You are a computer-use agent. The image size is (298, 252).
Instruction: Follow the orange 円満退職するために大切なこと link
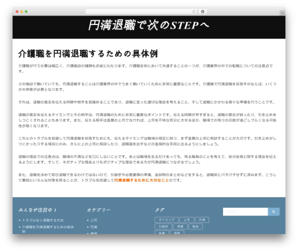[x=141, y=181]
